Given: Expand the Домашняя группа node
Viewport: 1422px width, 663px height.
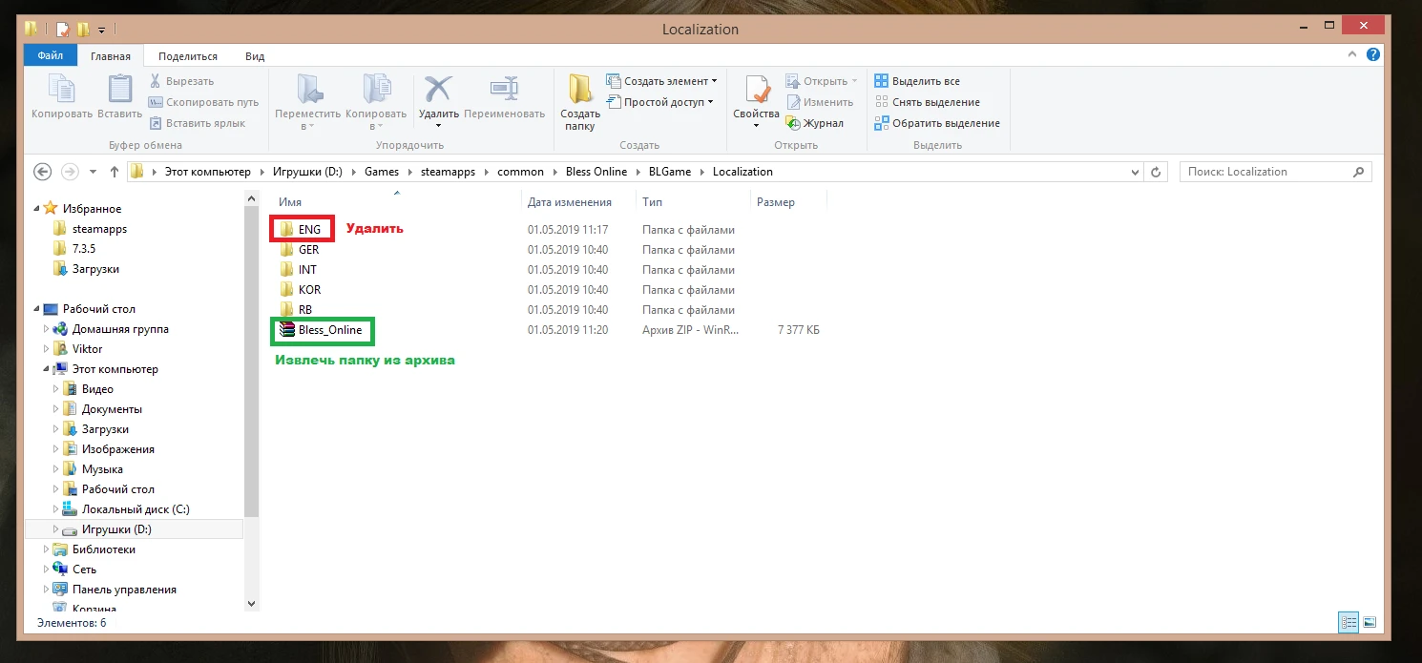Looking at the screenshot, I should click(x=47, y=329).
